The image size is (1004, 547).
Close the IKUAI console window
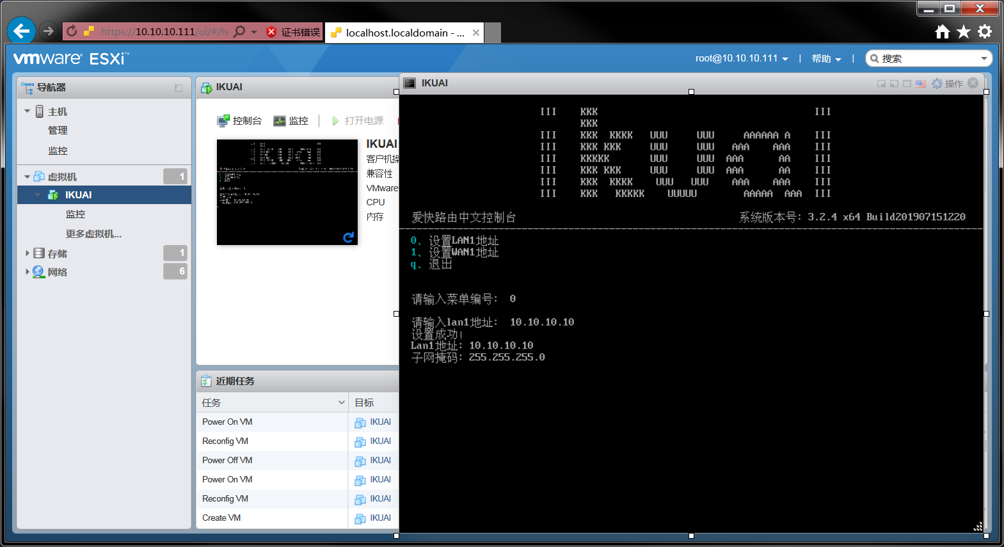pos(973,83)
